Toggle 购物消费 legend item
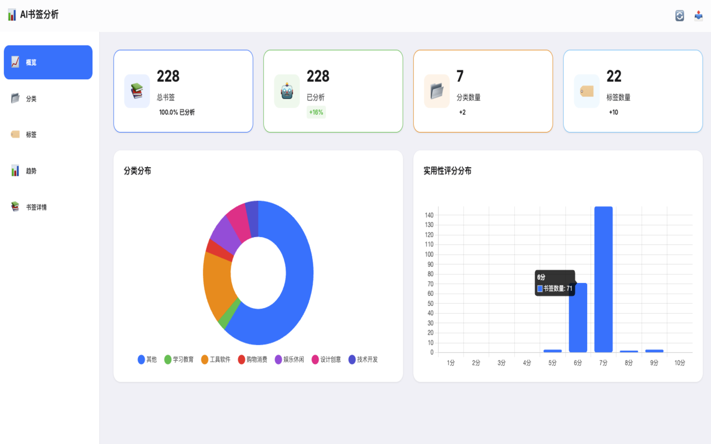Screen dimensions: 711x444 tap(253, 360)
